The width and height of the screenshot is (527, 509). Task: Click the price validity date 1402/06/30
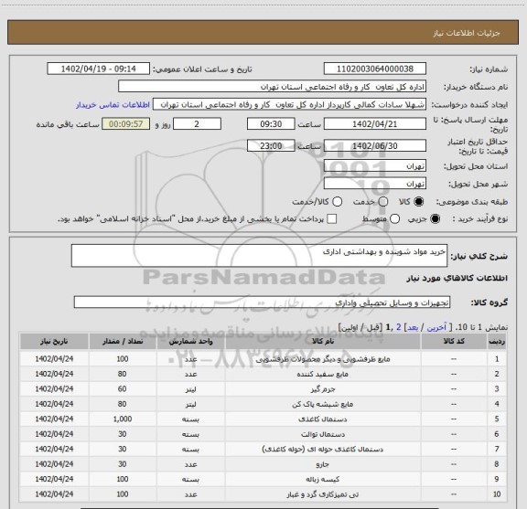pos(375,145)
